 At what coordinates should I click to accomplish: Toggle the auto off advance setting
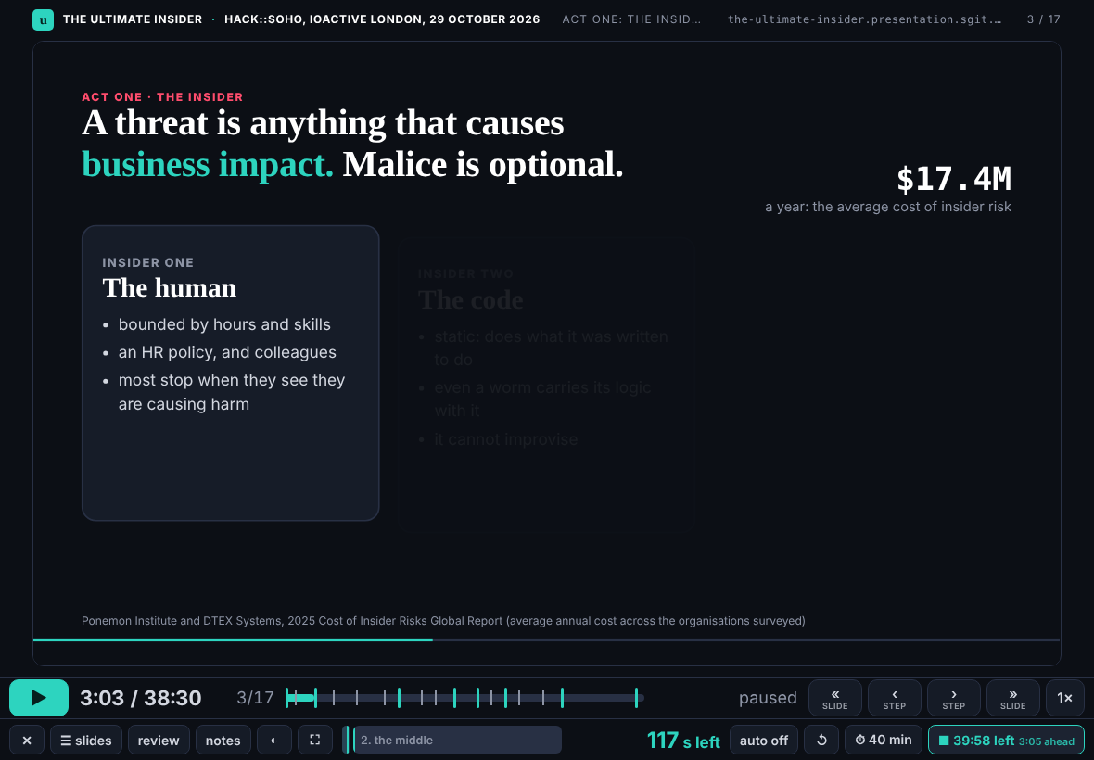point(763,740)
